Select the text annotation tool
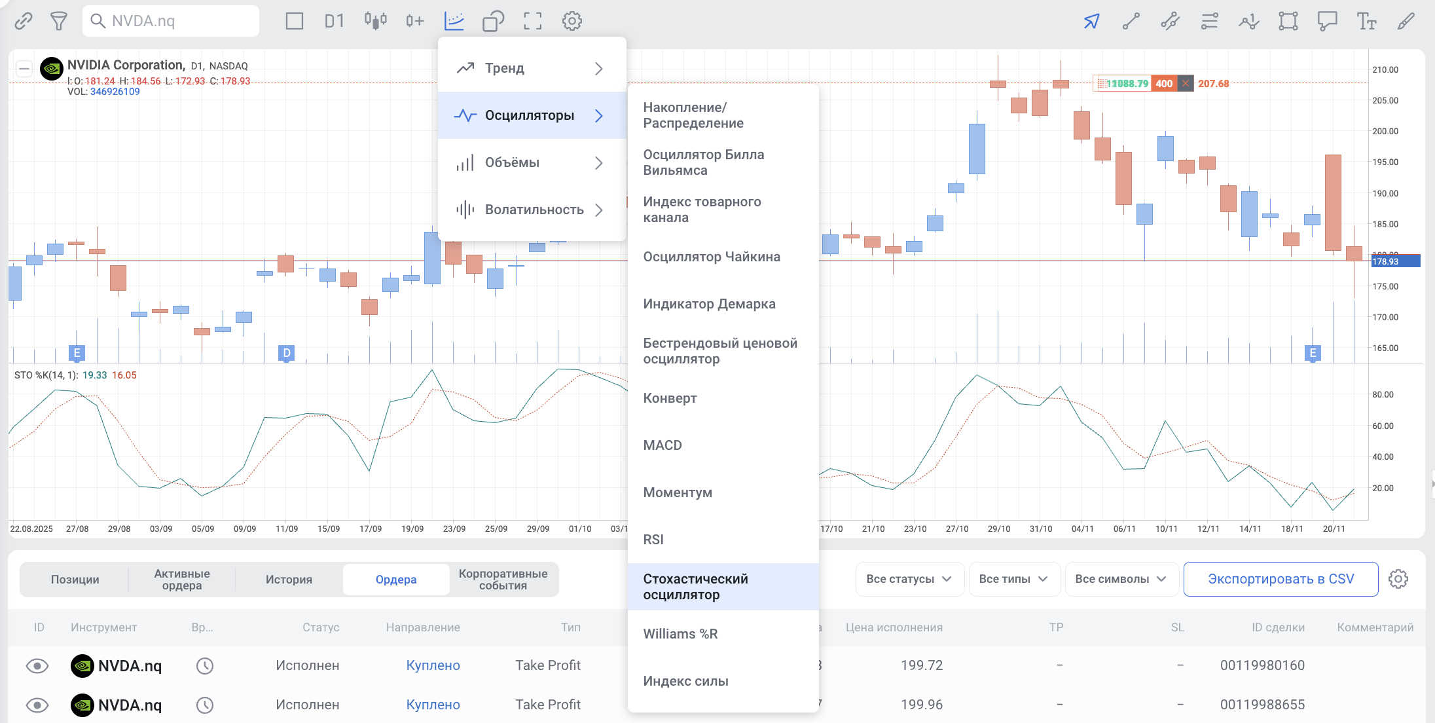 coord(1366,21)
